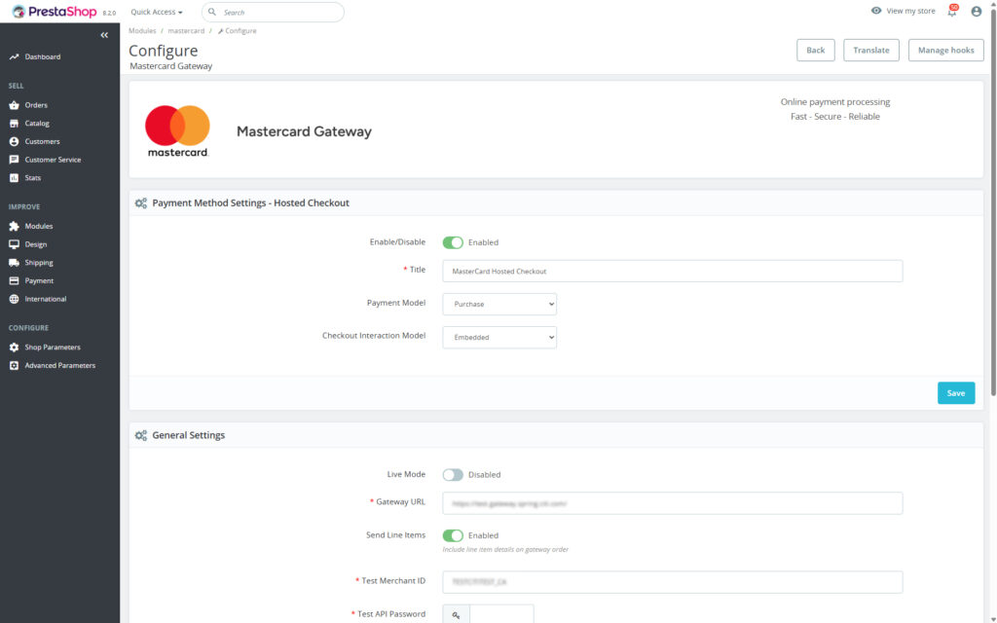The height and width of the screenshot is (623, 997).
Task: Turn off Send Line Items
Action: 454,534
